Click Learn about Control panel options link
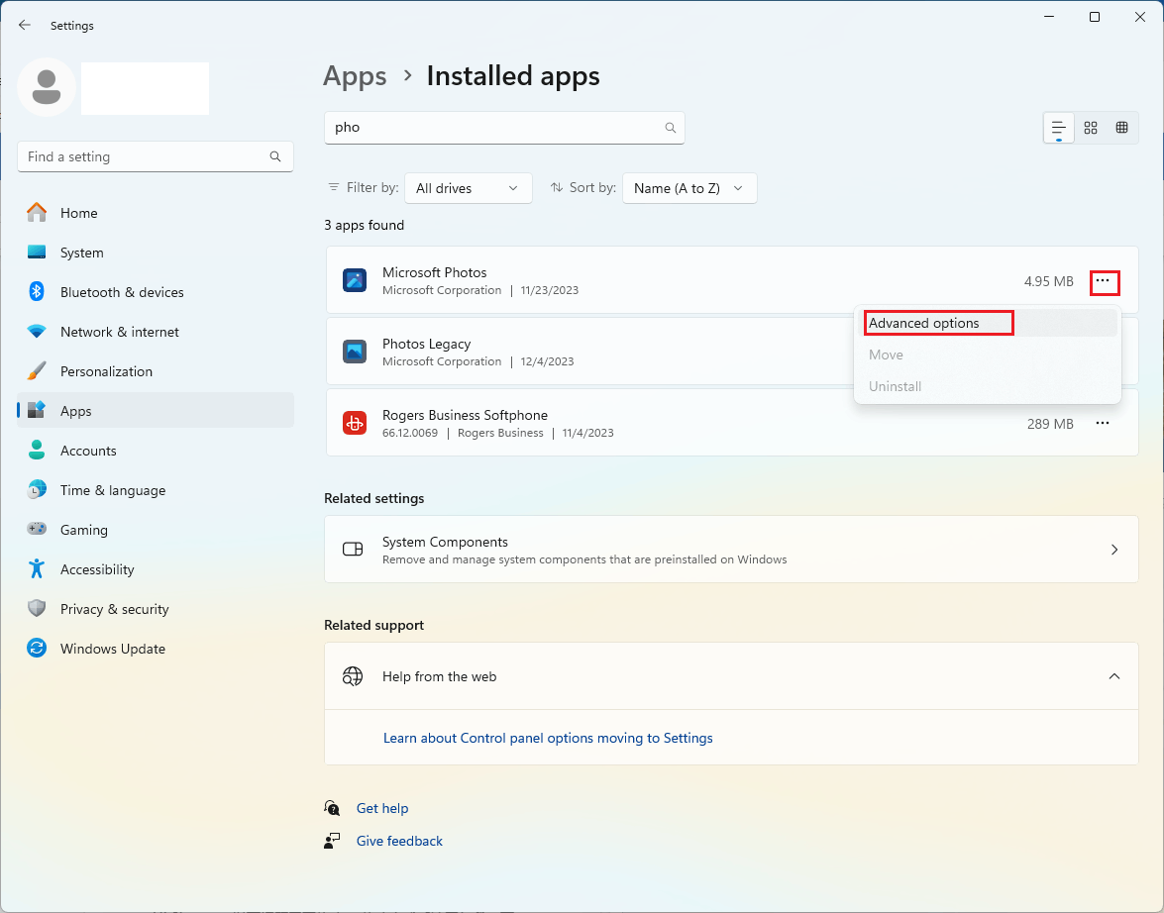 click(548, 738)
